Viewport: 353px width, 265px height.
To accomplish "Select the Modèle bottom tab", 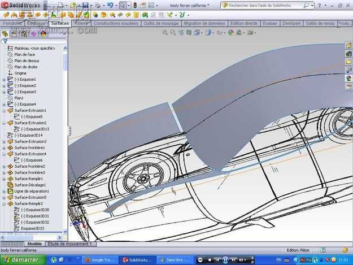I will coord(34,244).
